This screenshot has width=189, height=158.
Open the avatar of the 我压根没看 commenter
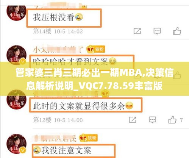[x=16, y=13]
